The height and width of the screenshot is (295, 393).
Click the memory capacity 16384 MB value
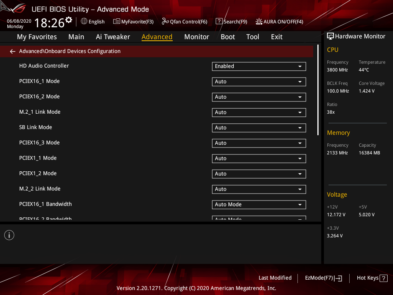click(370, 153)
